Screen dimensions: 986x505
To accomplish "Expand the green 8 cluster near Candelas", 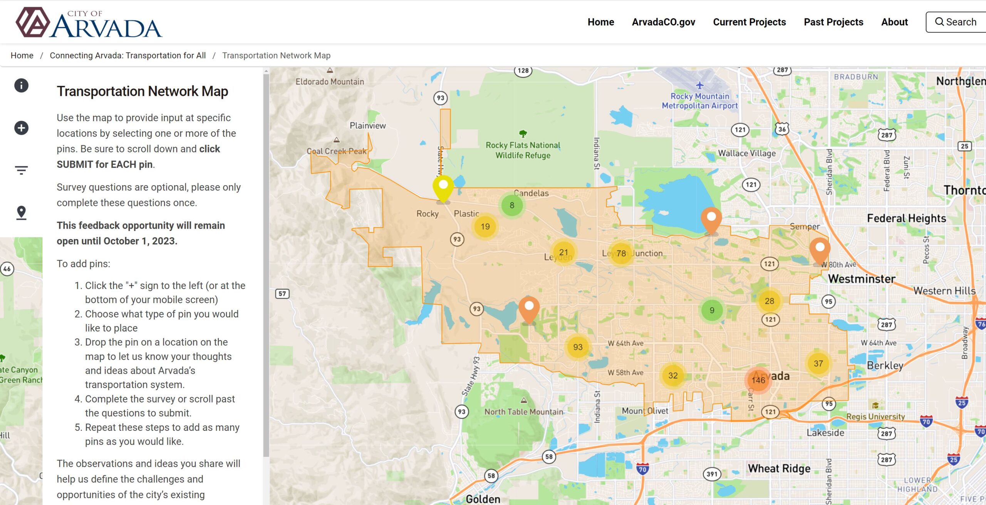I will (x=511, y=205).
